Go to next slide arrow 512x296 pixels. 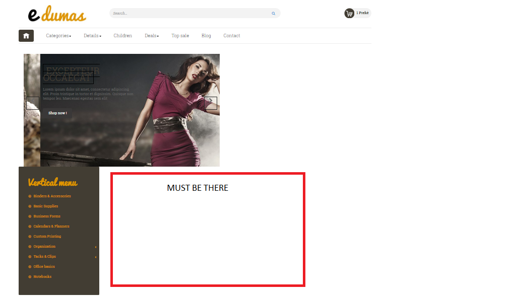pyautogui.click(x=211, y=103)
